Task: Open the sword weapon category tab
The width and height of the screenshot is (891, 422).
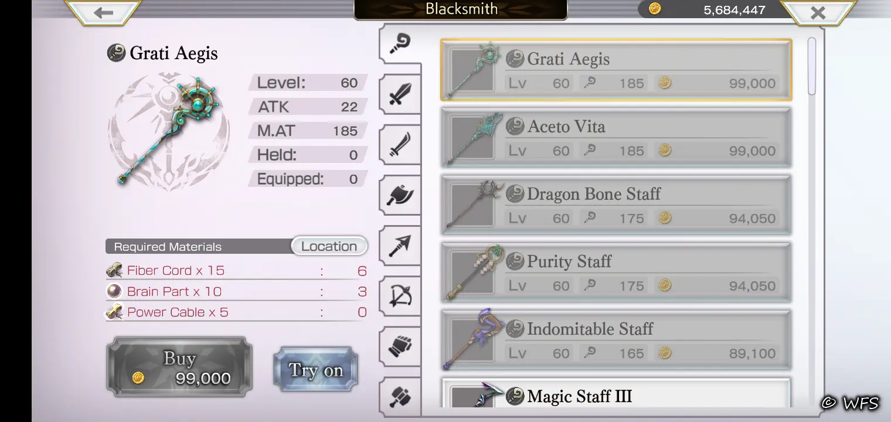Action: tap(400, 94)
